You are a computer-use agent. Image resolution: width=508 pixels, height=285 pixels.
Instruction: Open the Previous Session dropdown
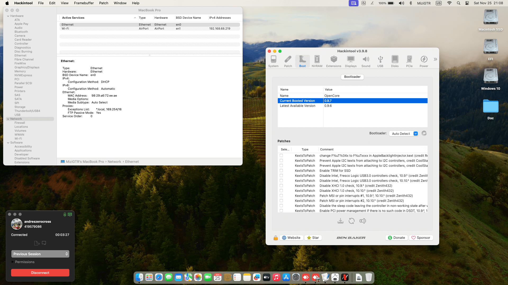(x=40, y=254)
